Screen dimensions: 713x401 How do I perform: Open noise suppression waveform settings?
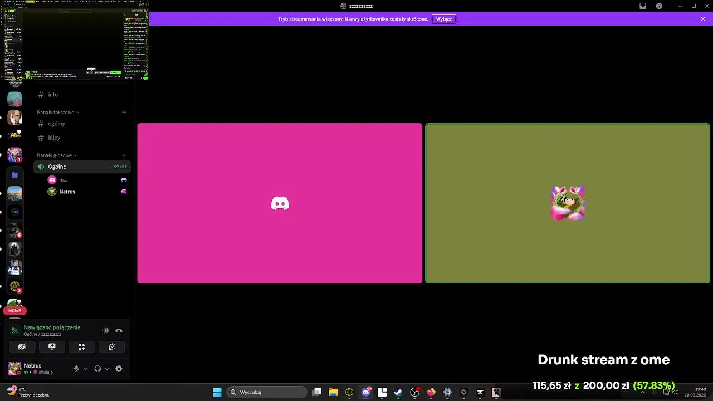click(x=105, y=330)
